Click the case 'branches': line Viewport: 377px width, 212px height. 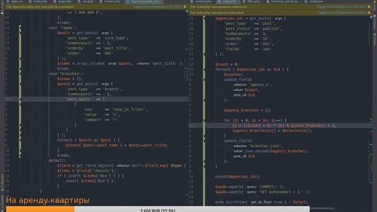pyautogui.click(x=65, y=74)
